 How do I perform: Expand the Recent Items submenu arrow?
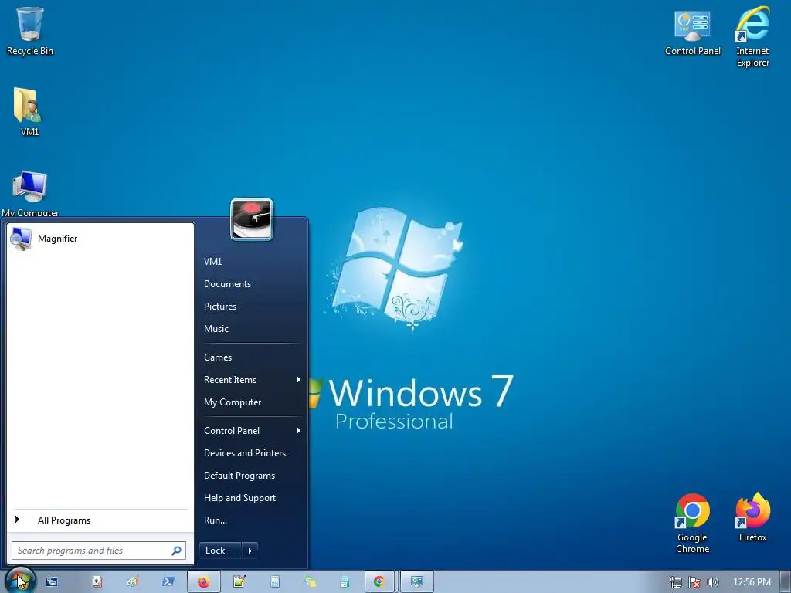pyautogui.click(x=299, y=380)
